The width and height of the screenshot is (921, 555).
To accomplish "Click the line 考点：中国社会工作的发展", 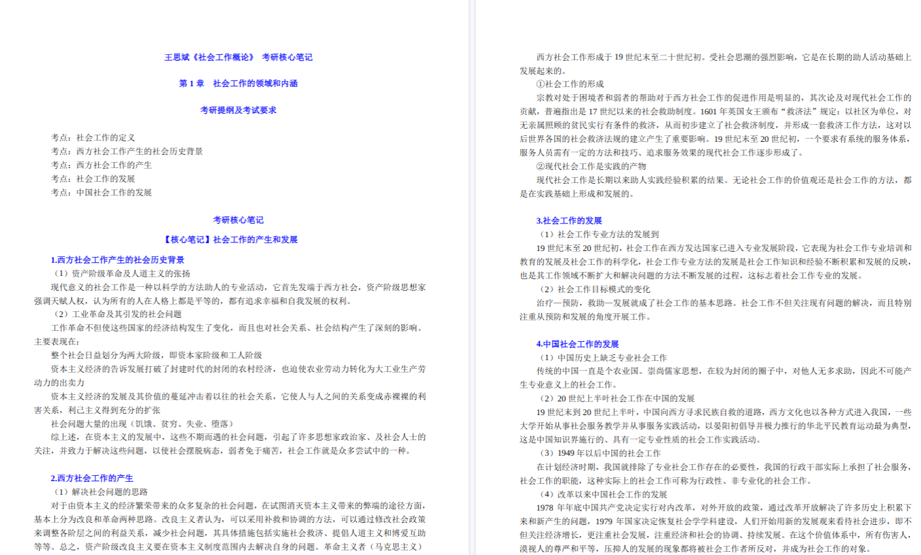I will (x=101, y=193).
